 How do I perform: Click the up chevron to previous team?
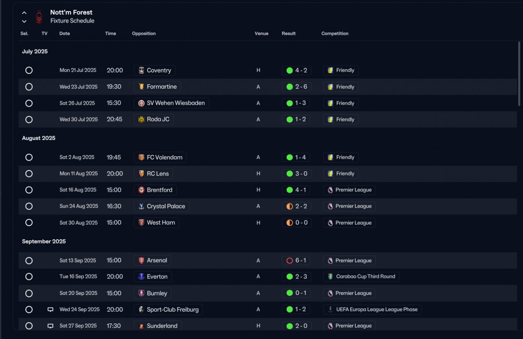click(x=24, y=13)
